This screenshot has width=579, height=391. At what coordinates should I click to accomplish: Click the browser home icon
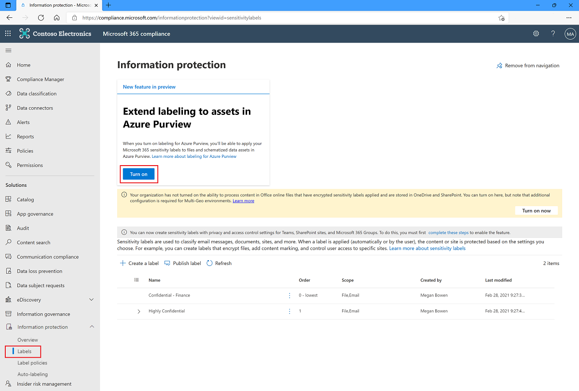click(57, 17)
